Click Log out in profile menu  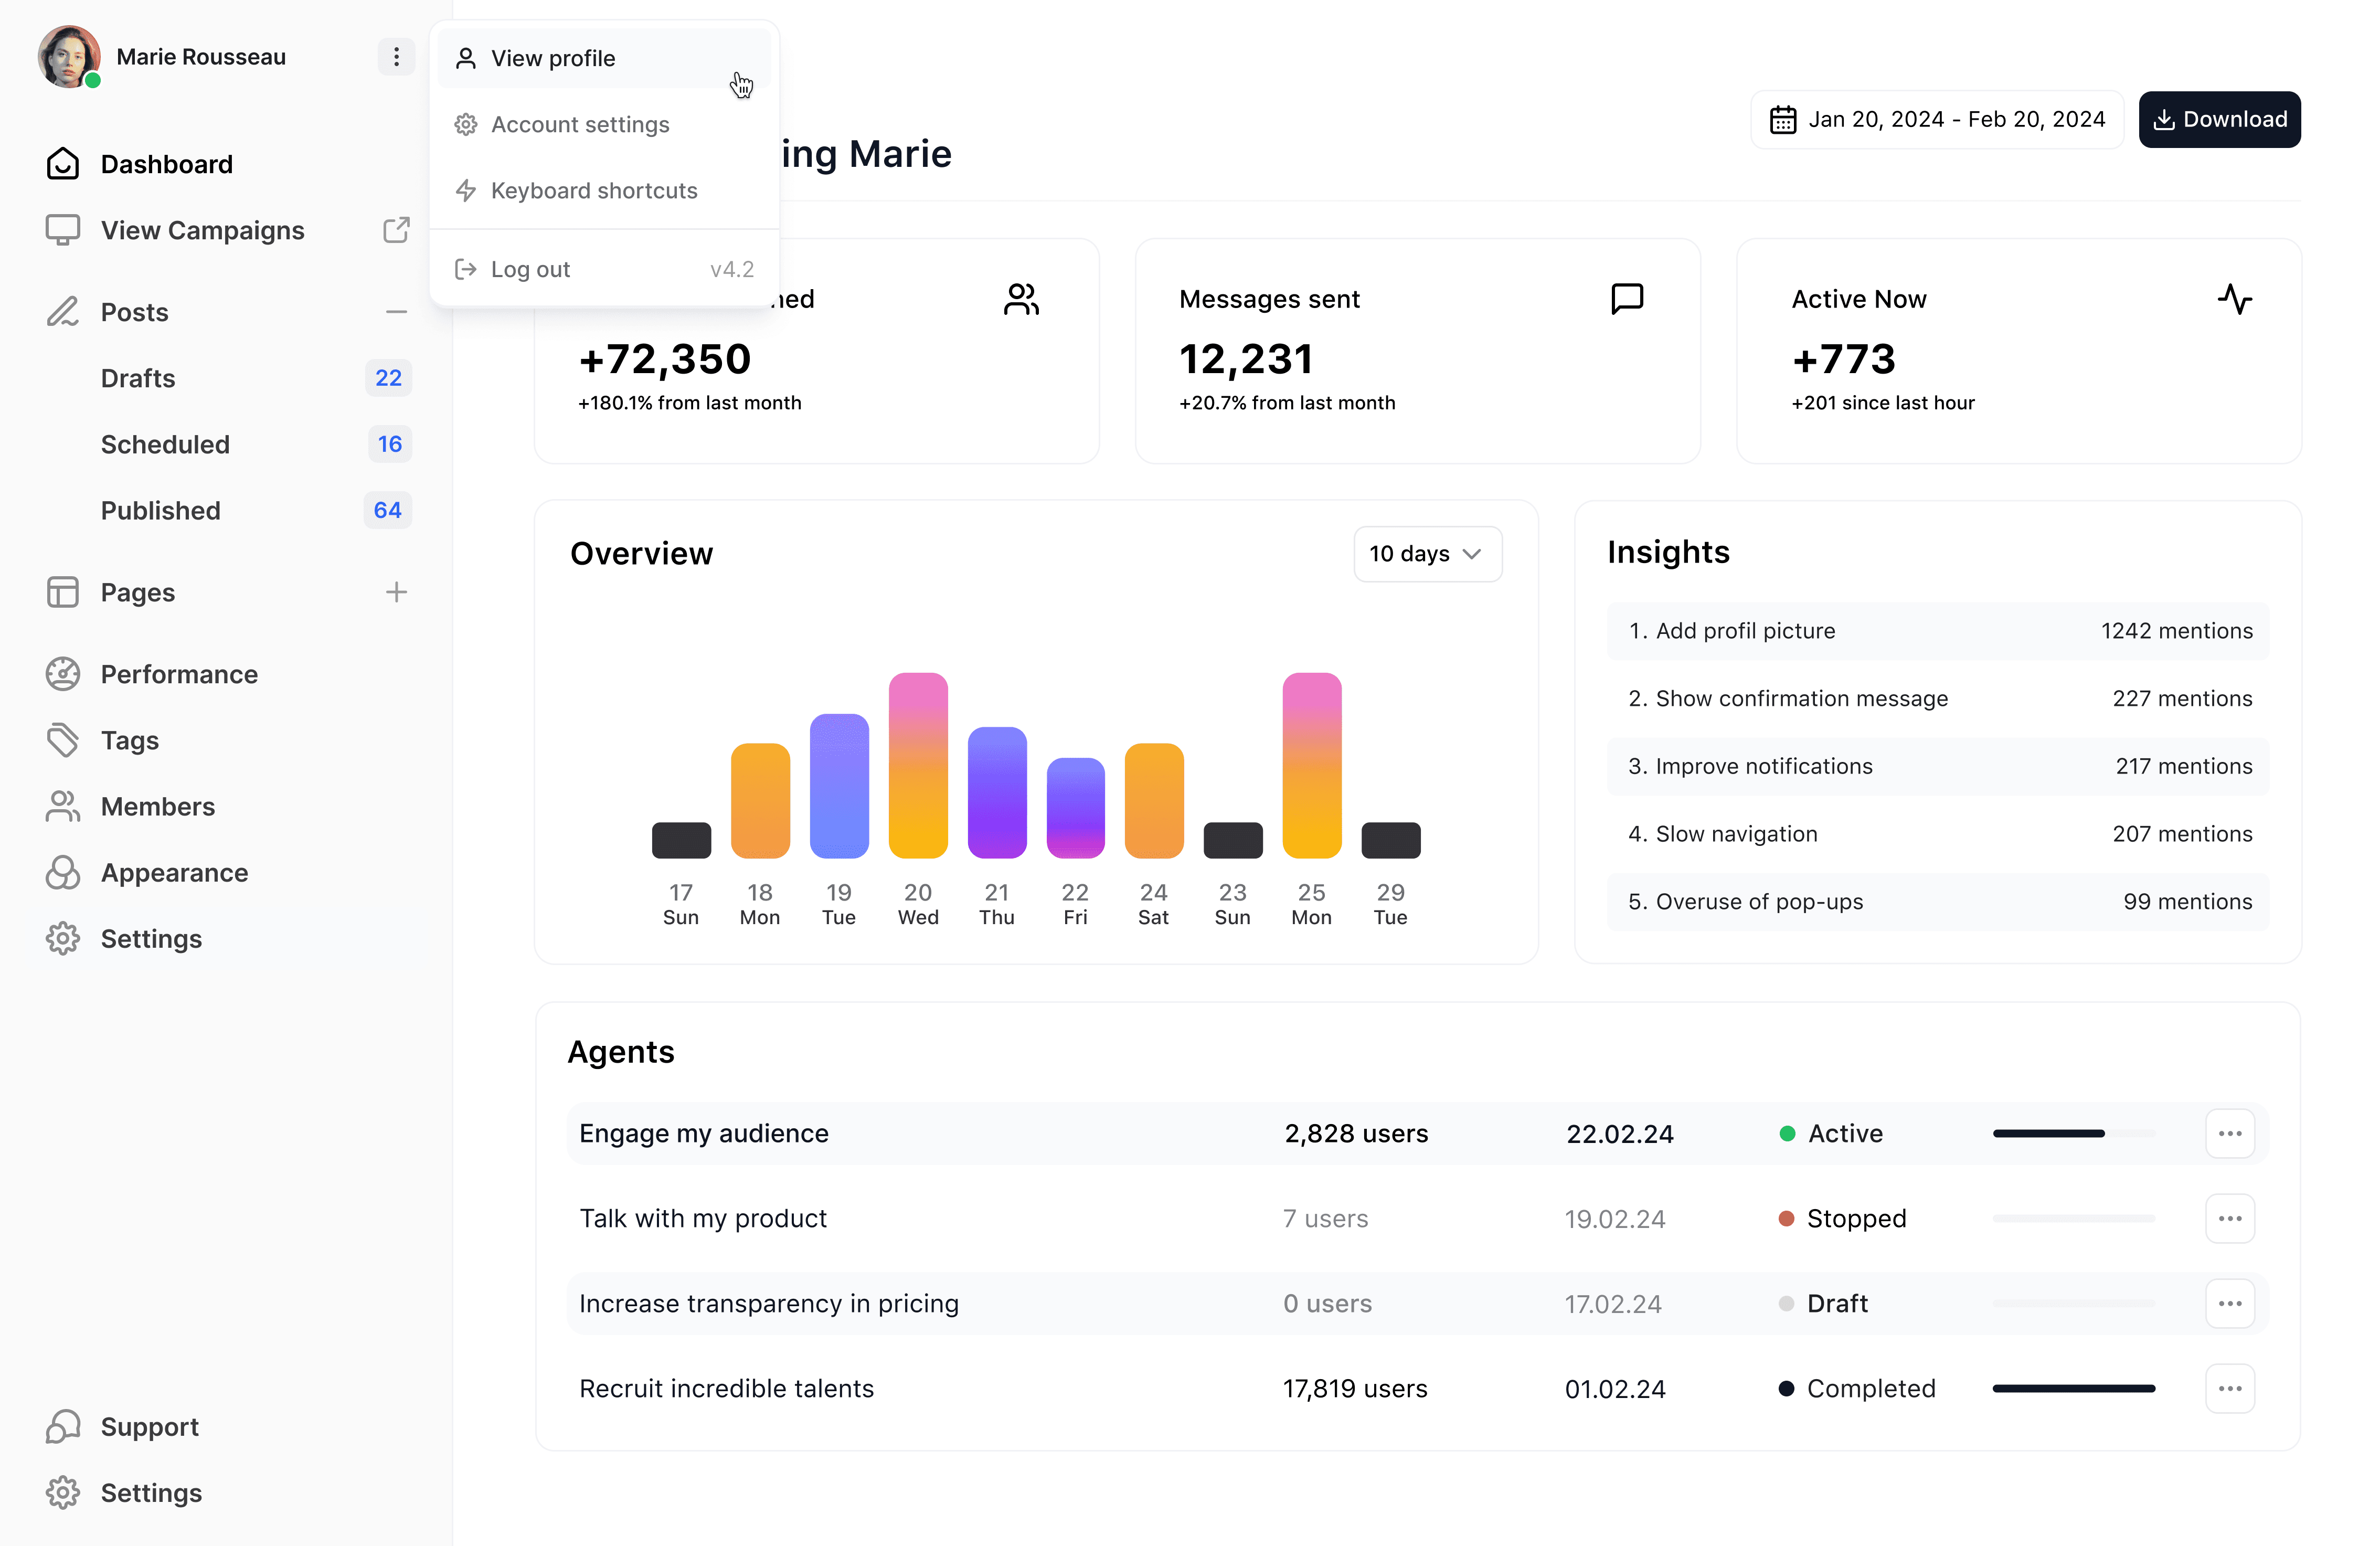pos(530,269)
